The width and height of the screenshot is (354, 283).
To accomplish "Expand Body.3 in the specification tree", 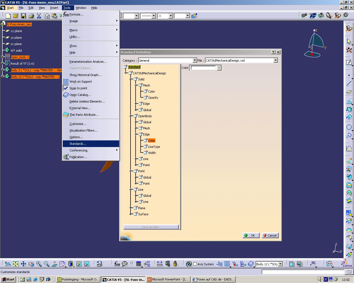I will [2, 70].
